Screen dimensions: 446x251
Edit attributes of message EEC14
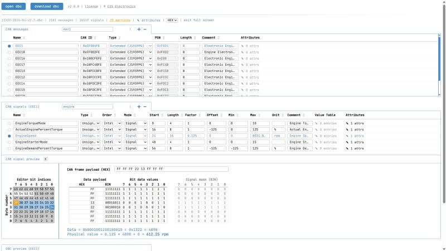click(x=250, y=83)
